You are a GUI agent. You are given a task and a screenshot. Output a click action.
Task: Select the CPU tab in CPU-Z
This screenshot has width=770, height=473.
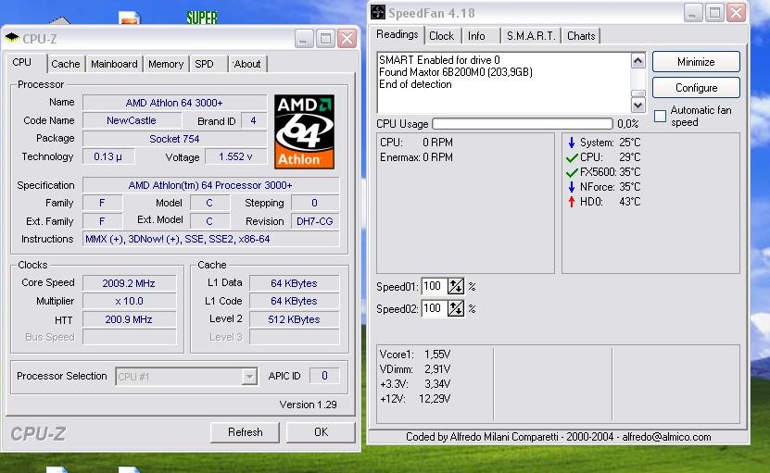coord(22,63)
